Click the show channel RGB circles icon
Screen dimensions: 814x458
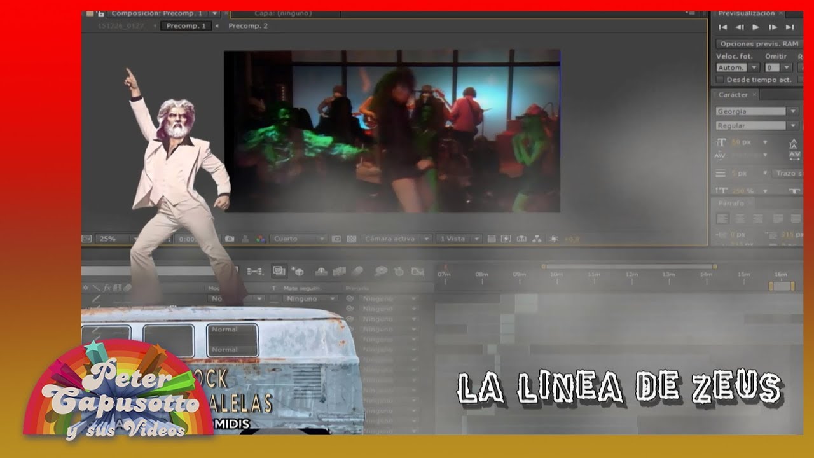point(260,239)
